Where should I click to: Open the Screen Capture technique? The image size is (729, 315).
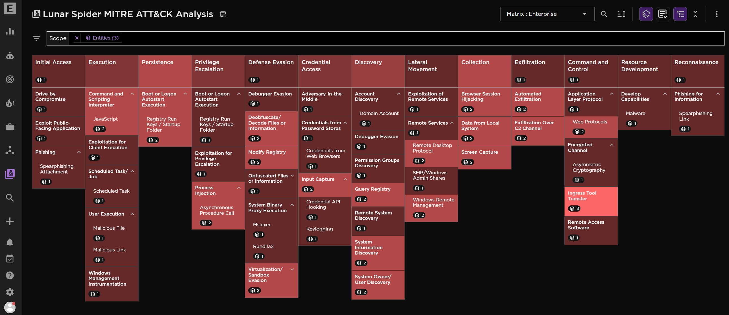tap(479, 152)
